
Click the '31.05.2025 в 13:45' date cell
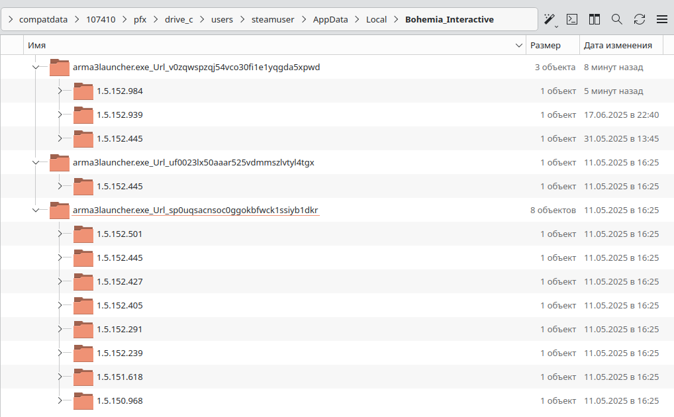coord(621,139)
